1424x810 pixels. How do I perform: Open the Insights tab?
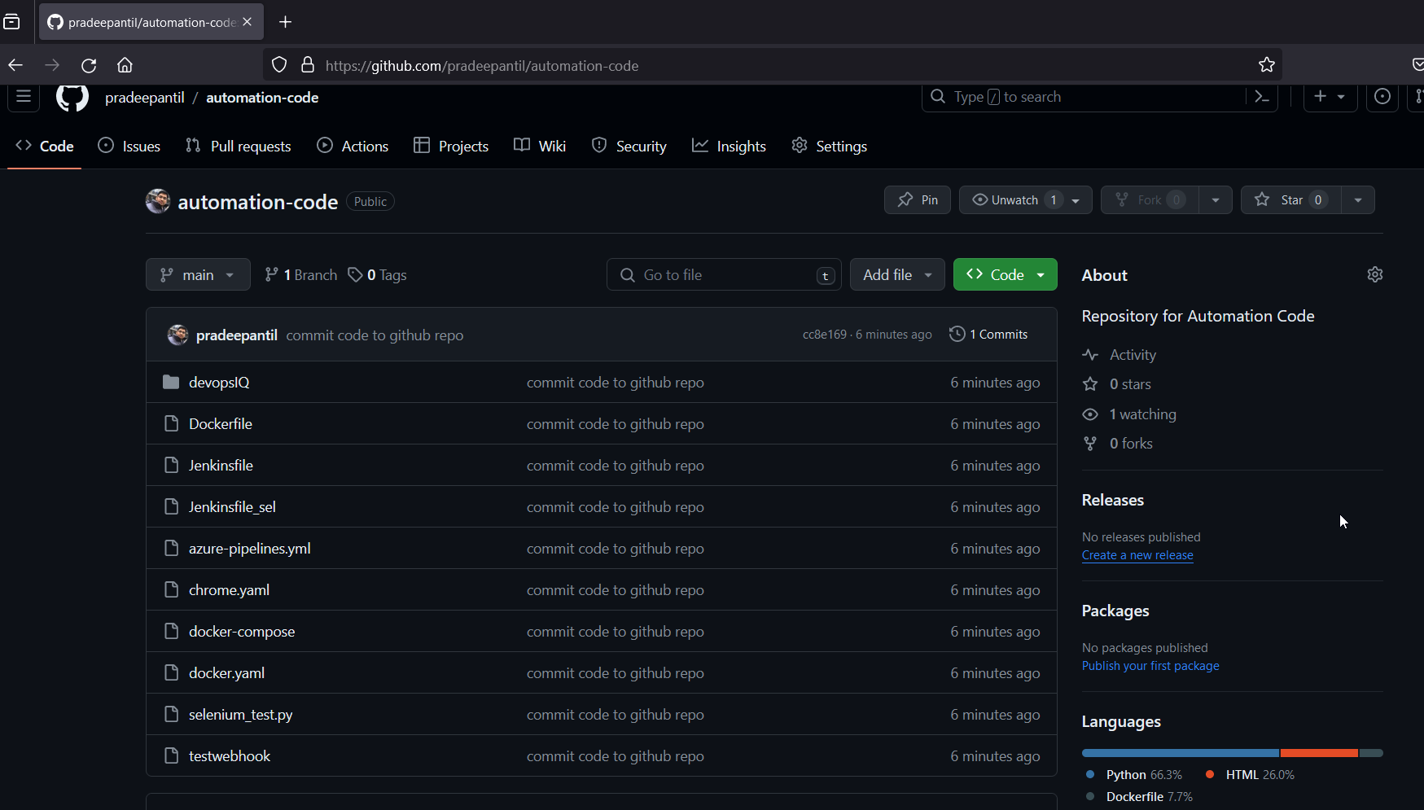pos(730,146)
